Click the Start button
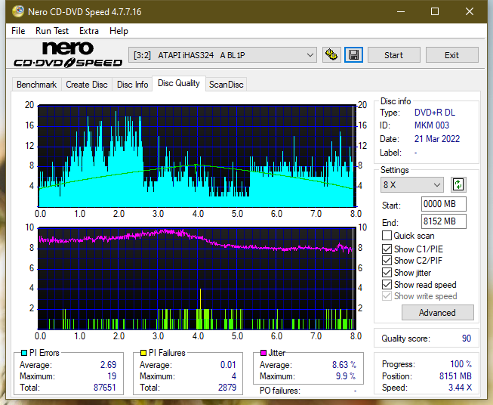Image resolution: width=493 pixels, height=405 pixels. pyautogui.click(x=393, y=55)
